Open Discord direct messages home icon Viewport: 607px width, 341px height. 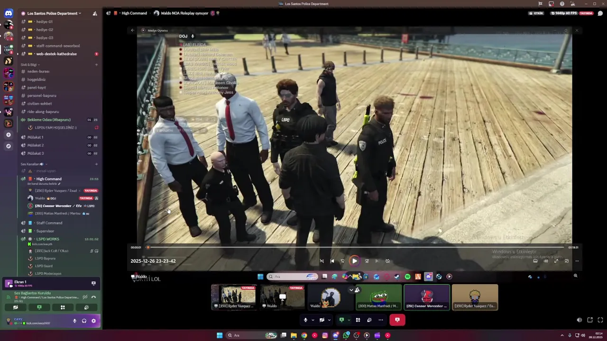9,13
